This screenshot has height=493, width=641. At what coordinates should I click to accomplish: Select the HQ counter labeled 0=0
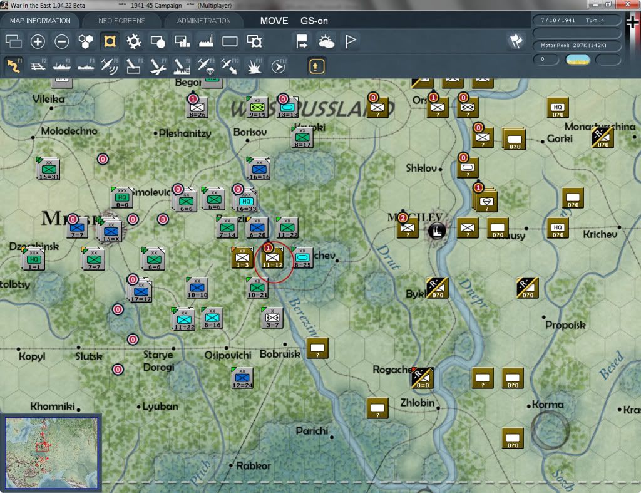[122, 197]
